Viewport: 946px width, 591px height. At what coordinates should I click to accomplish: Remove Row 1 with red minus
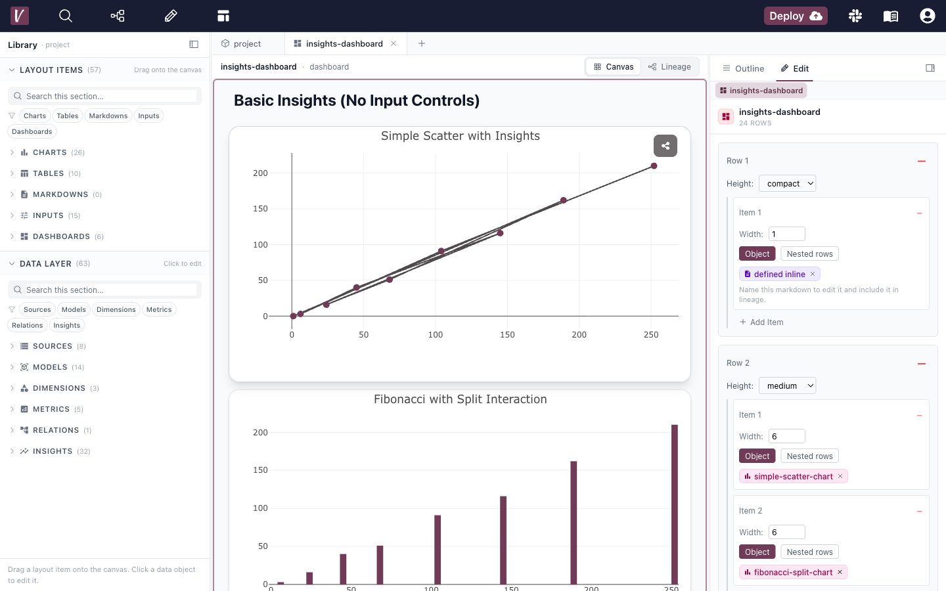(x=922, y=161)
